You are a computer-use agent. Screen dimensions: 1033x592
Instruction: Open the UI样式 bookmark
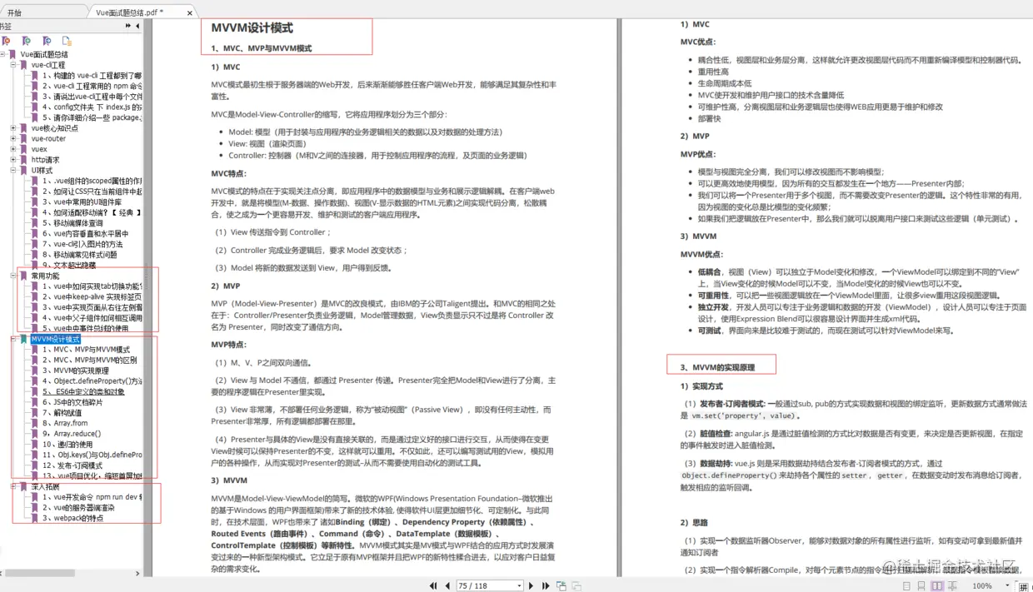tap(42, 171)
